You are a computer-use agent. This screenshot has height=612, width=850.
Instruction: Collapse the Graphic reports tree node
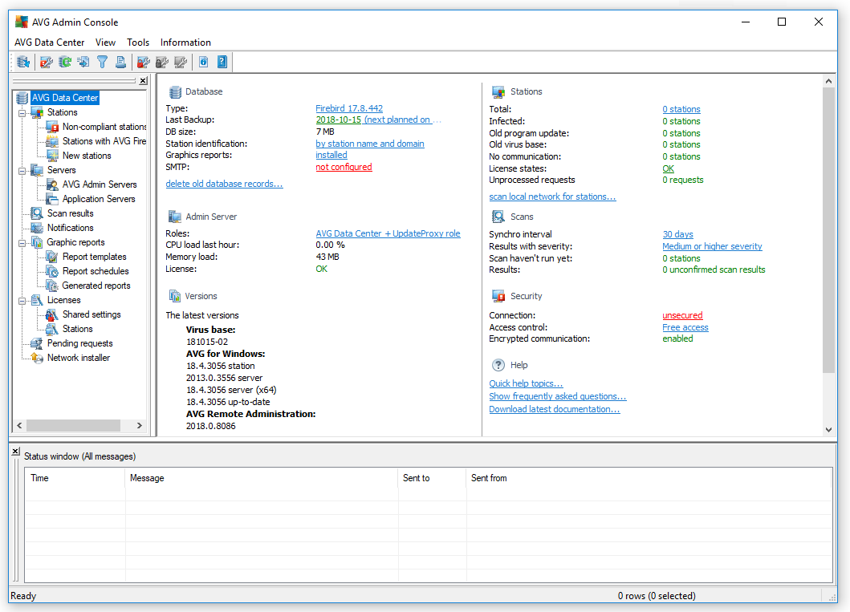pos(22,242)
